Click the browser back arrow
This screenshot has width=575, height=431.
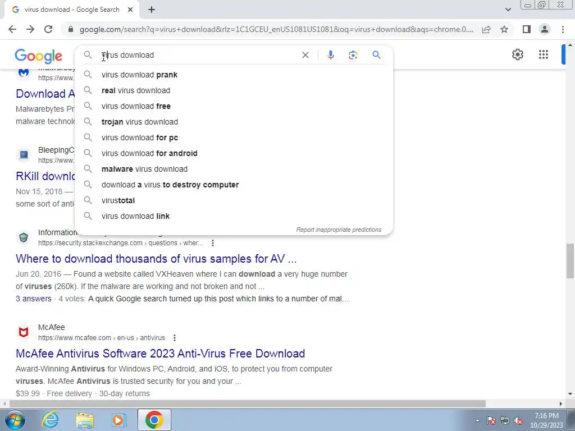pyautogui.click(x=12, y=29)
